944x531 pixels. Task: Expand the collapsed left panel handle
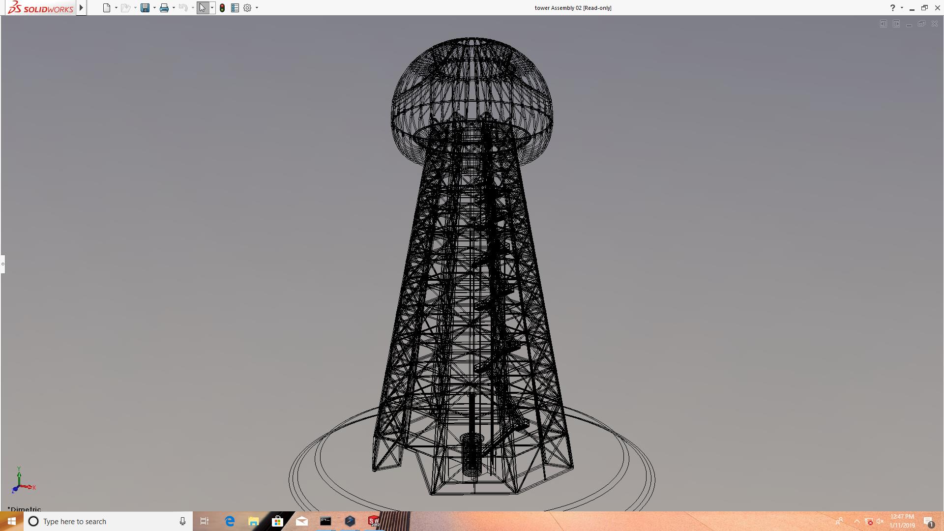(2, 264)
